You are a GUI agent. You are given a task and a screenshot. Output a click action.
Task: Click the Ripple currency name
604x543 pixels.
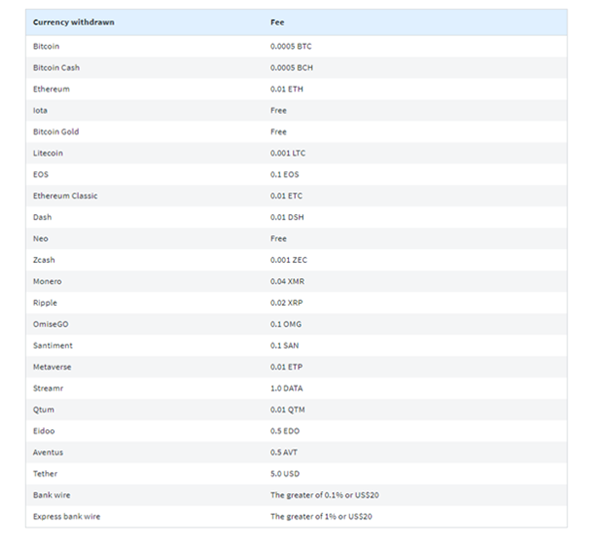pyautogui.click(x=46, y=303)
